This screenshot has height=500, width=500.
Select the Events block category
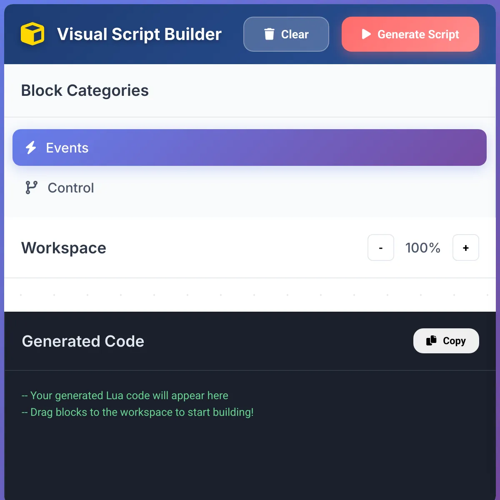(x=249, y=147)
